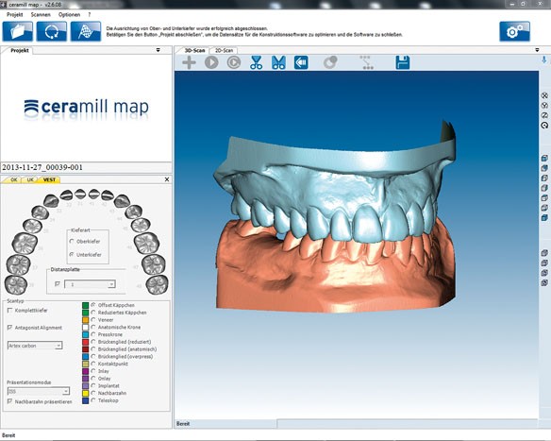Open the Optionen menu

69,15
